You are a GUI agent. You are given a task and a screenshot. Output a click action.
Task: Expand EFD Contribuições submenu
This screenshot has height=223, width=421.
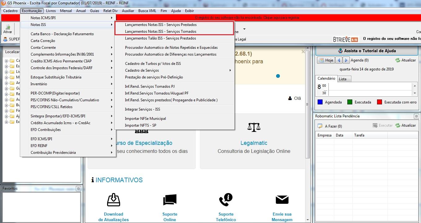coord(68,130)
